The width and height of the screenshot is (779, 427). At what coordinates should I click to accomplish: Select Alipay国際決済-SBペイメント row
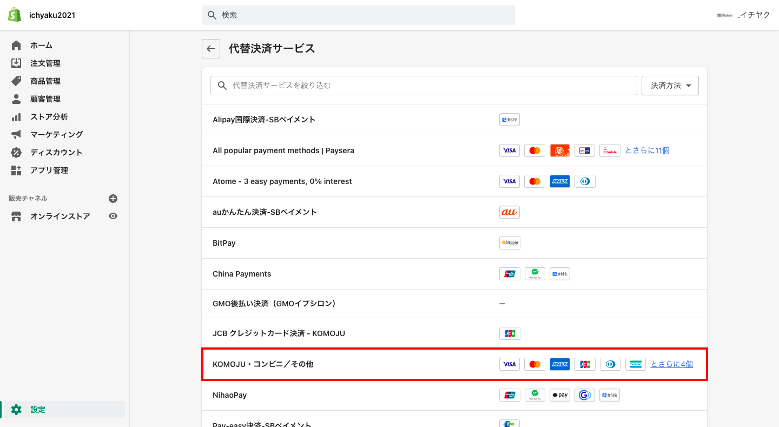454,120
